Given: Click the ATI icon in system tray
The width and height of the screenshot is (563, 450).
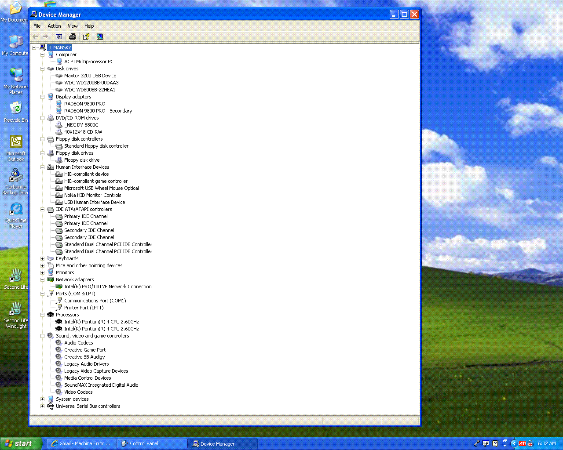Looking at the screenshot, I should [x=522, y=443].
